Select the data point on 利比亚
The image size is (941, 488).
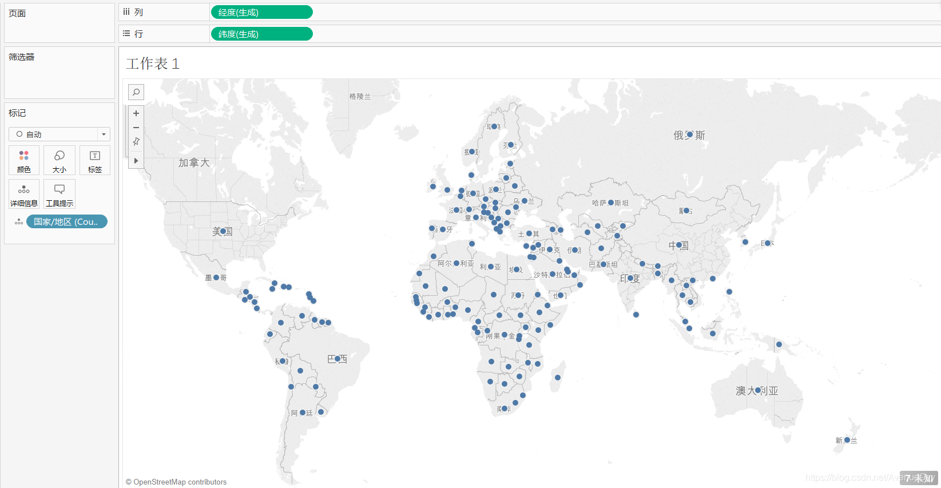point(491,267)
